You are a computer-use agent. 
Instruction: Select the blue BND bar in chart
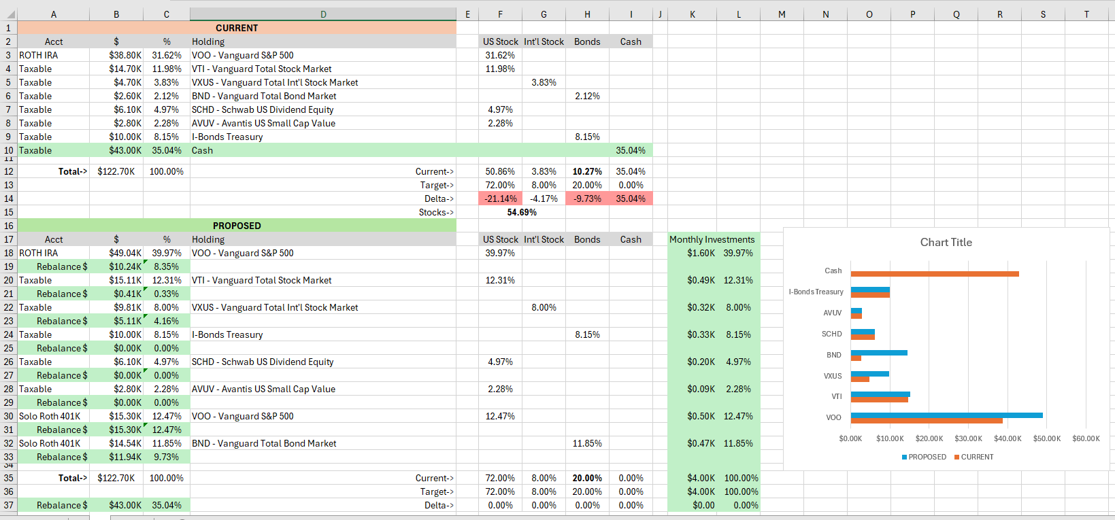point(879,353)
